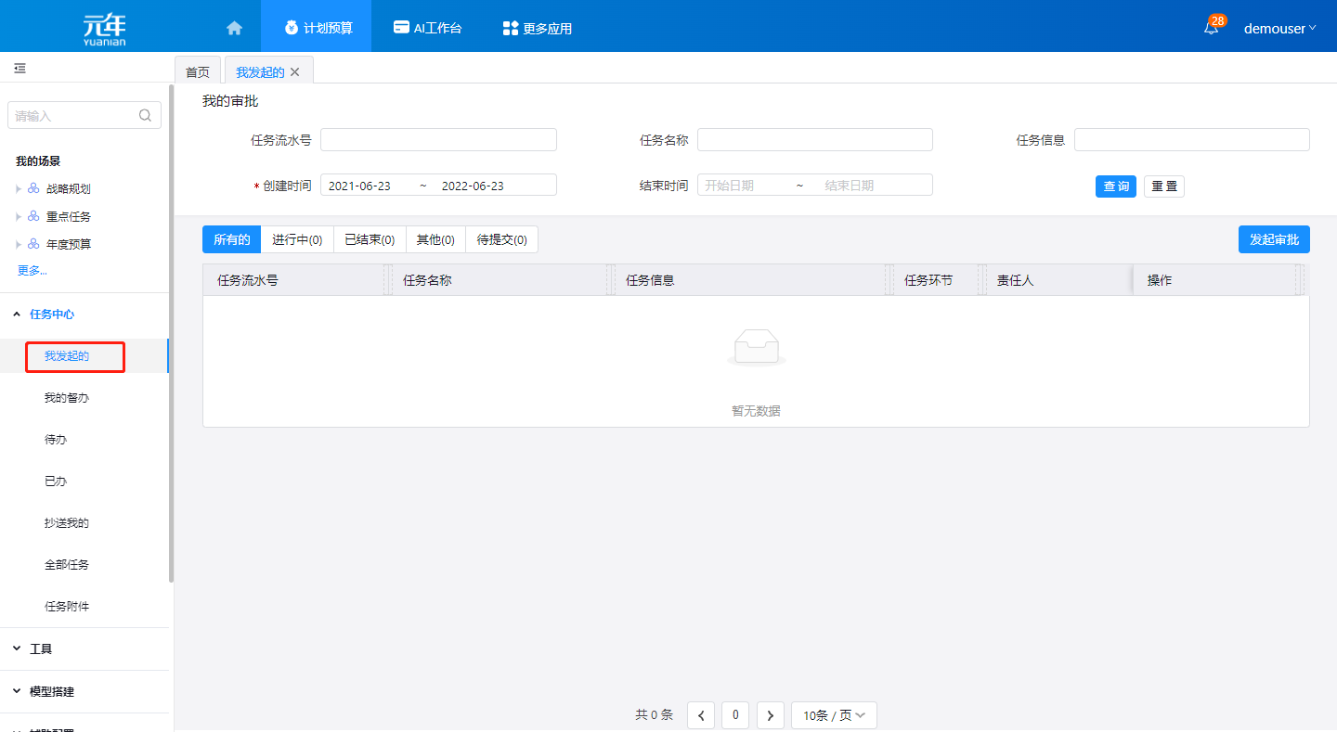1337x732 pixels.
Task: Open AI工作台 from the top bar
Action: click(427, 28)
